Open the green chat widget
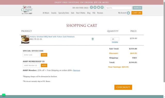This screenshot has height=98, width=165. coord(4,95)
